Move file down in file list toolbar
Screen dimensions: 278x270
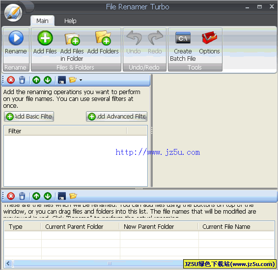[48, 196]
